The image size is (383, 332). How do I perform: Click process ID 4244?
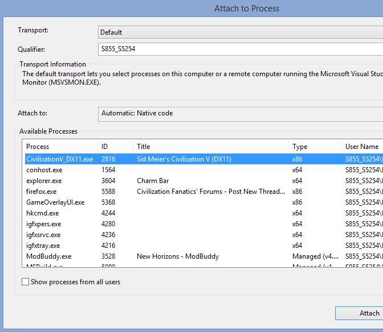[108, 213]
